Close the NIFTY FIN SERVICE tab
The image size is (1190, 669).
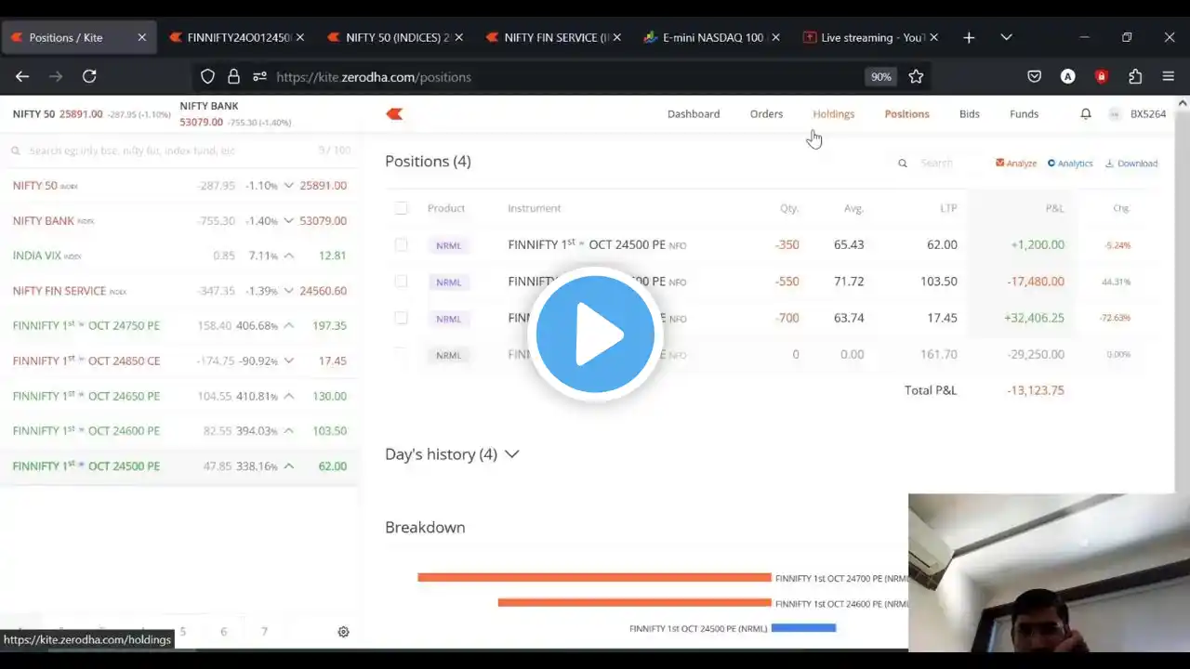(x=616, y=37)
